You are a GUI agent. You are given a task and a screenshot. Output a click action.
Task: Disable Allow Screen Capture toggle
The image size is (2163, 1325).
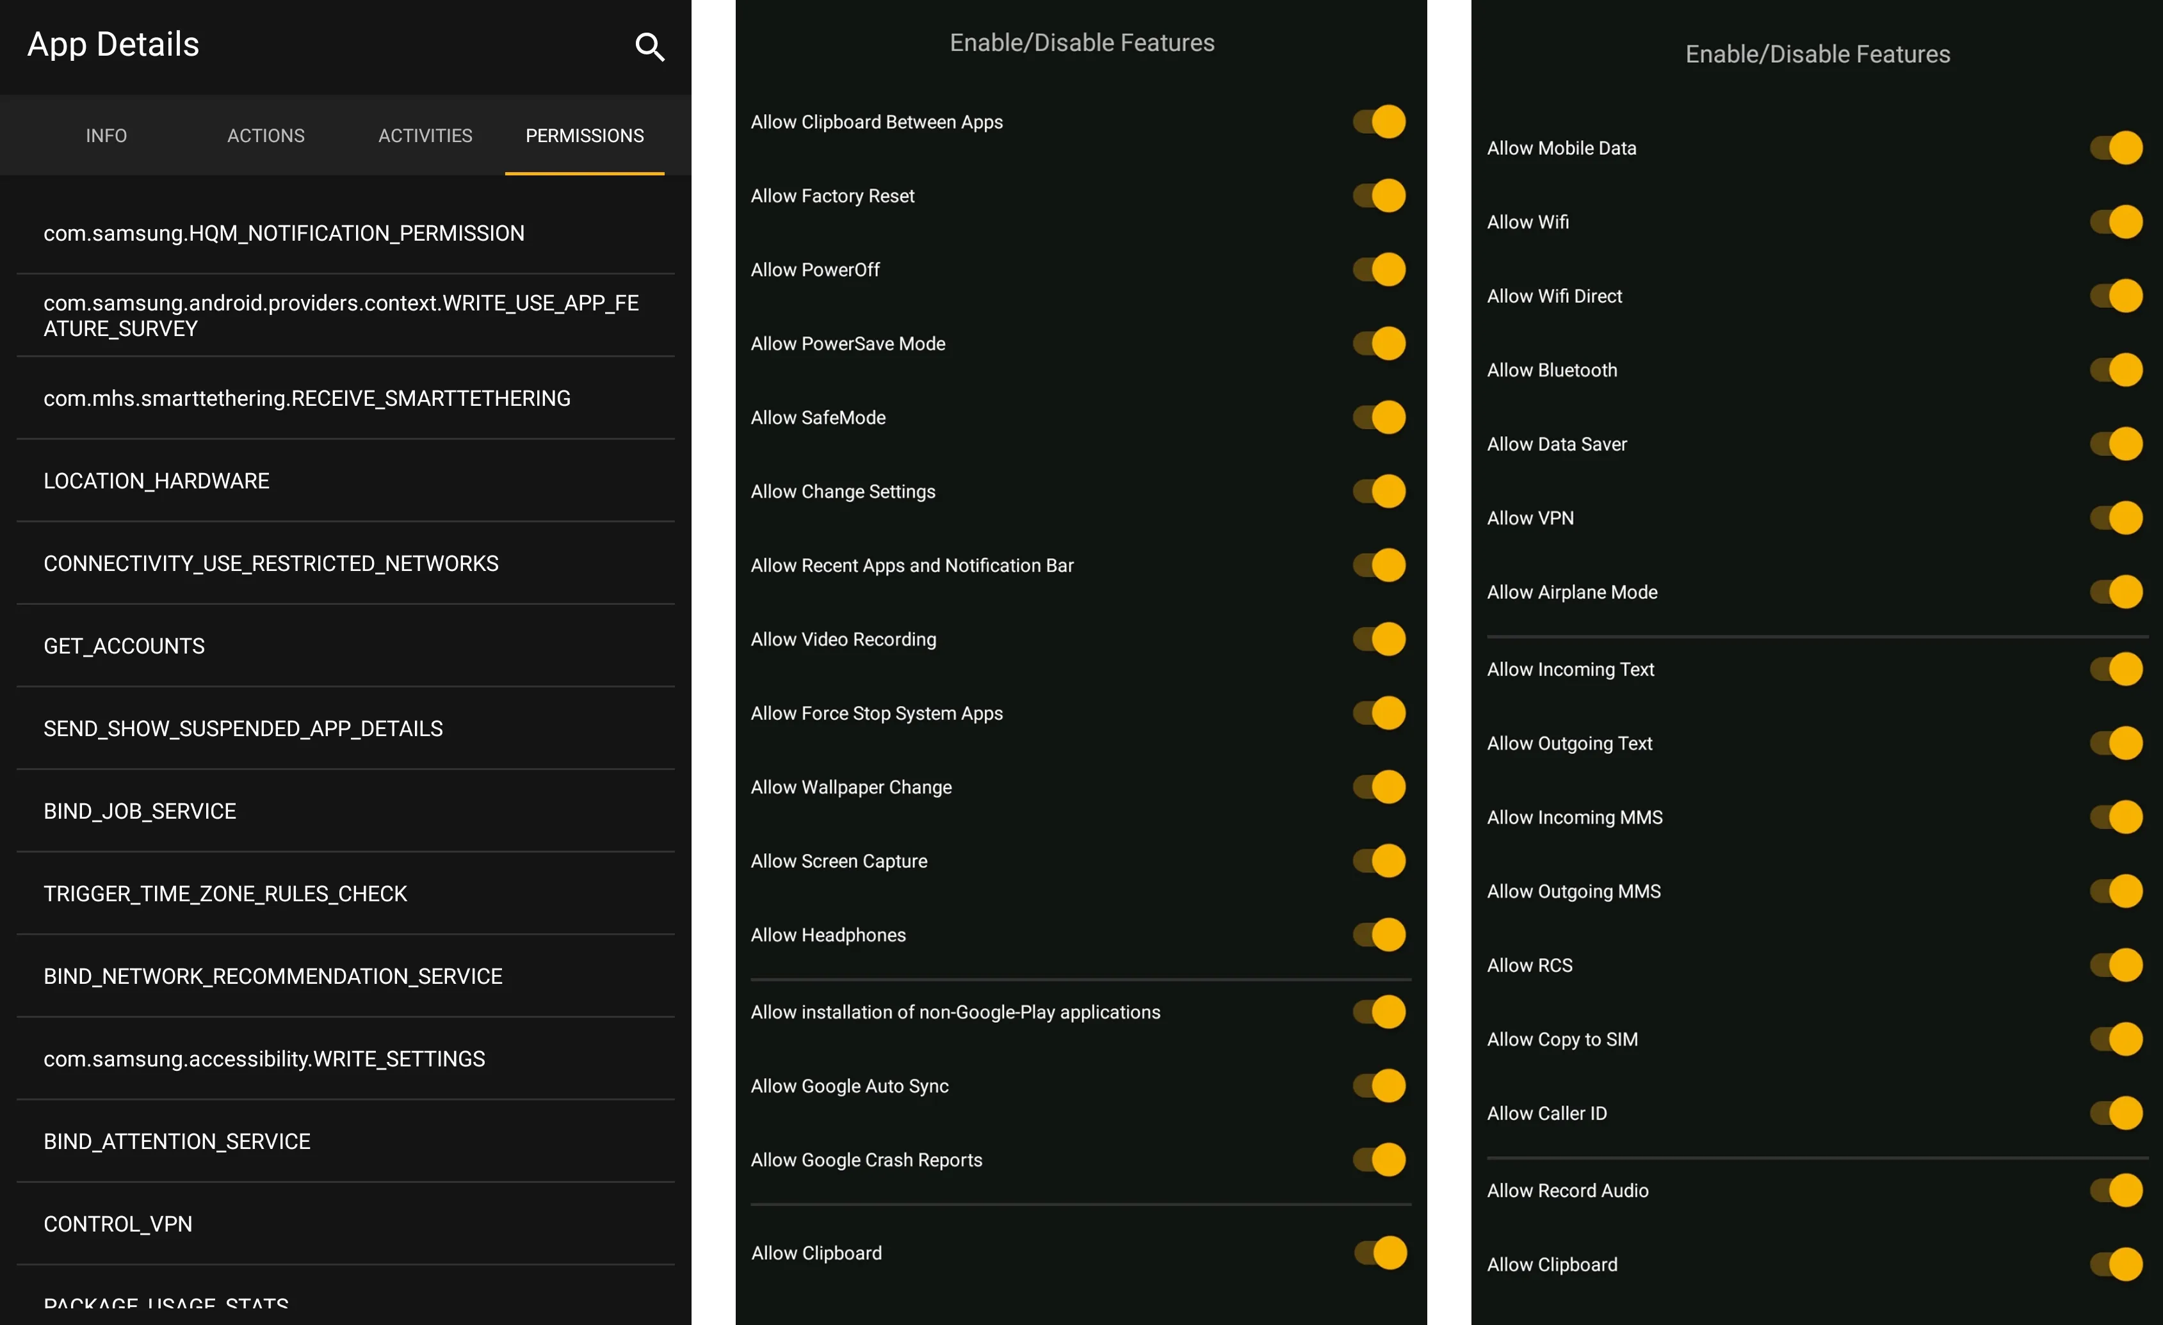point(1380,860)
